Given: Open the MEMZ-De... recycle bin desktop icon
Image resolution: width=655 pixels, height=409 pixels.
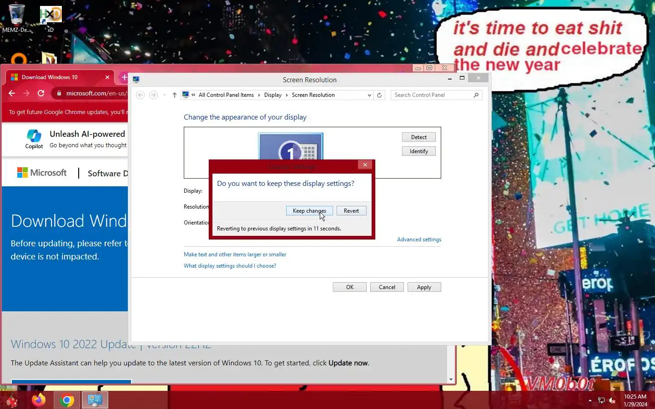Looking at the screenshot, I should click(x=17, y=18).
